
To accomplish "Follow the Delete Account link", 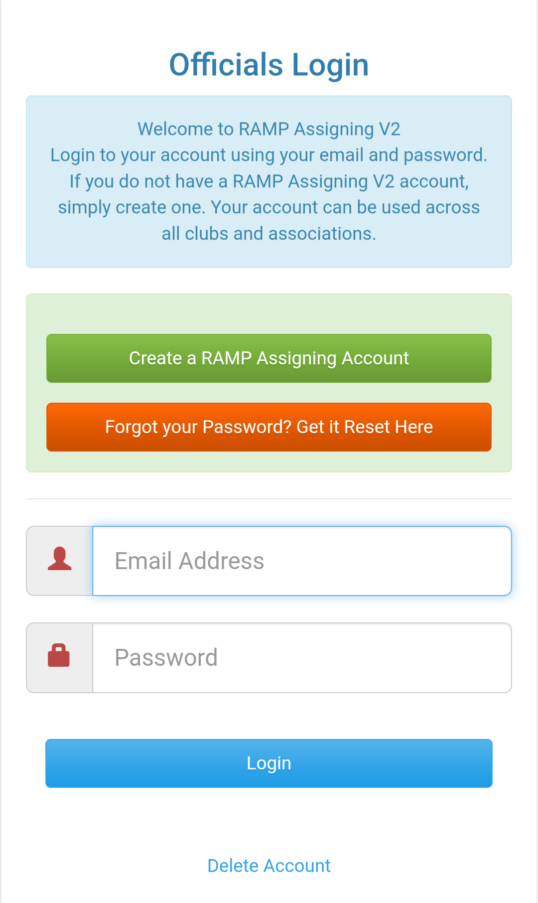I will [269, 866].
